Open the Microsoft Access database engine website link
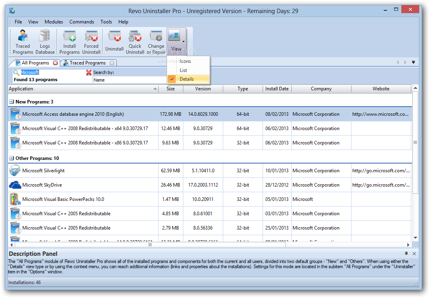430x298 pixels. 380,114
